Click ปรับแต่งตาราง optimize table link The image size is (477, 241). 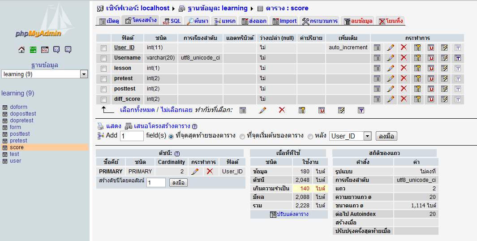(289, 214)
